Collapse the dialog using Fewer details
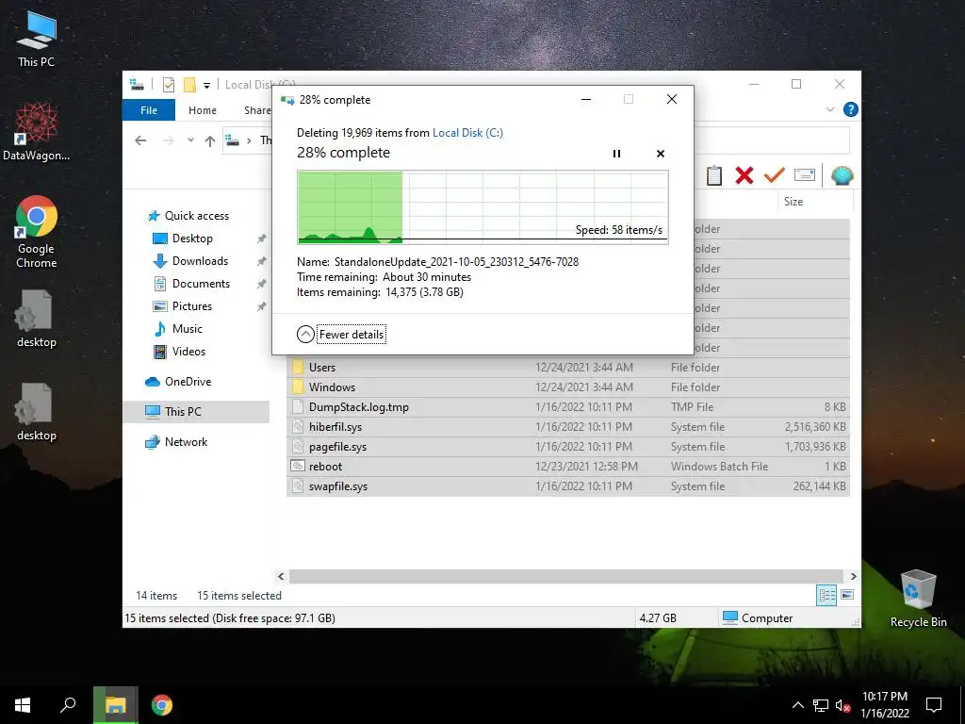965x724 pixels. coord(341,335)
